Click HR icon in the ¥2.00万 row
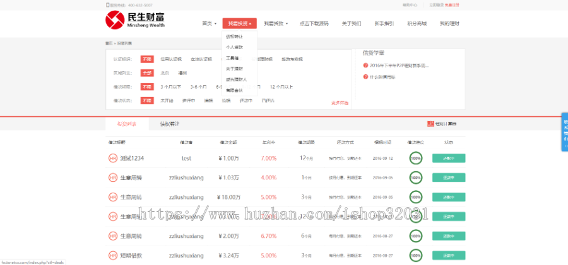The image size is (568, 265). [113, 236]
